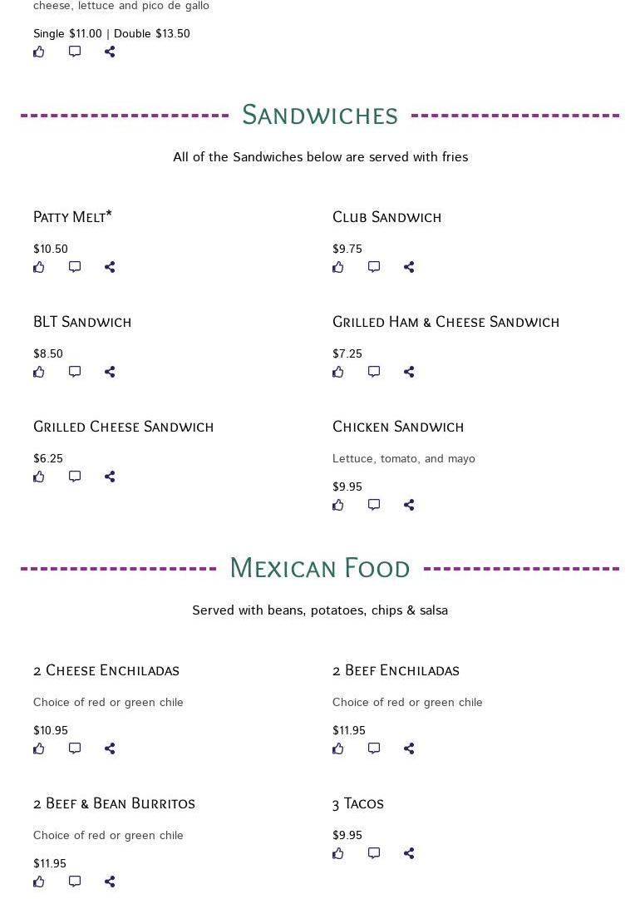Viewport: 640px width, 899px height.
Task: Like the Chicken Sandwich
Action: 338,505
